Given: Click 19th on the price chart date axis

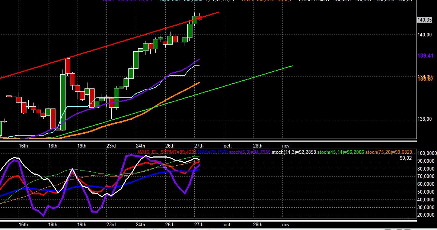Looking at the screenshot, I should click(x=82, y=146).
